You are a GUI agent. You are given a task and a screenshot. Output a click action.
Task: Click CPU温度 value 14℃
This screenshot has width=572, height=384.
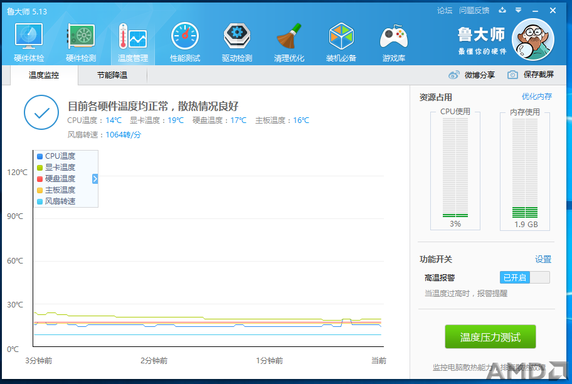coord(114,120)
